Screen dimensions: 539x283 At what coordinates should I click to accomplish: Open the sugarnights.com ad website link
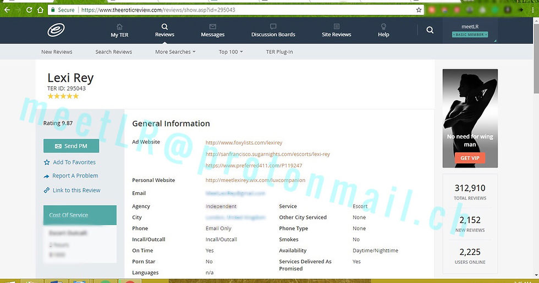[x=267, y=154]
